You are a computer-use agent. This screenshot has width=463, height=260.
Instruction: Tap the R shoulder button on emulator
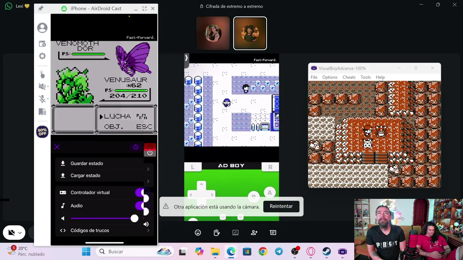[270, 167]
